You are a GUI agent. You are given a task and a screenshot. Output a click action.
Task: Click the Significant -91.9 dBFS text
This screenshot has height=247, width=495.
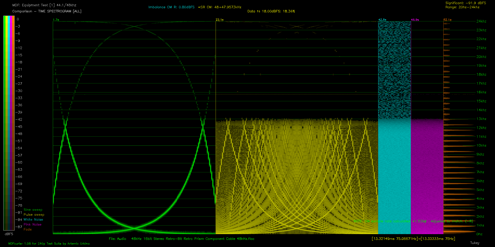pos(466,3)
